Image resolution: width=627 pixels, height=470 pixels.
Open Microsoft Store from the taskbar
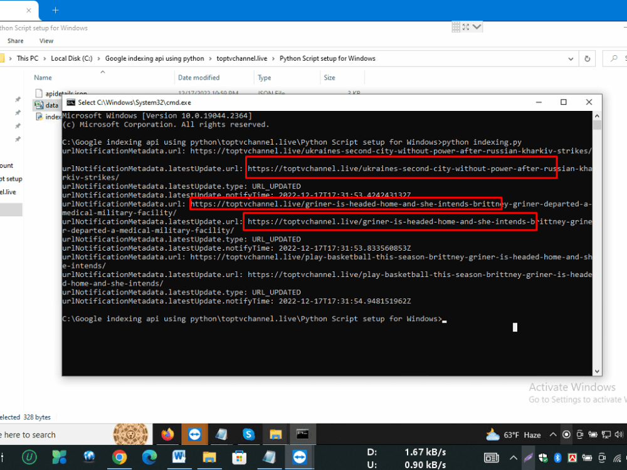tap(239, 457)
